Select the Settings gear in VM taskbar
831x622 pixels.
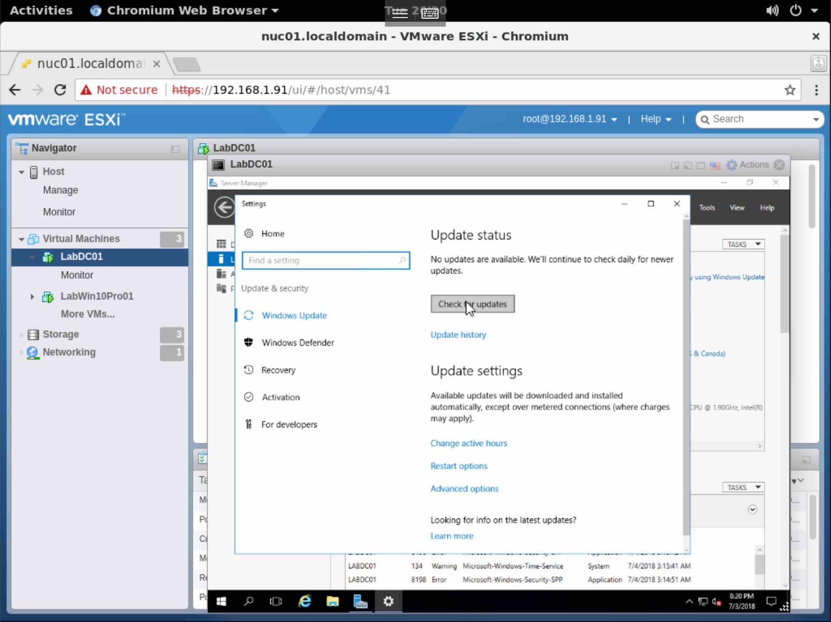[x=388, y=601]
